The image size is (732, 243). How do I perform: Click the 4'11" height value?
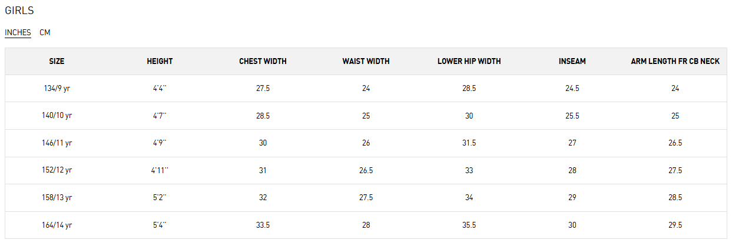160,171
